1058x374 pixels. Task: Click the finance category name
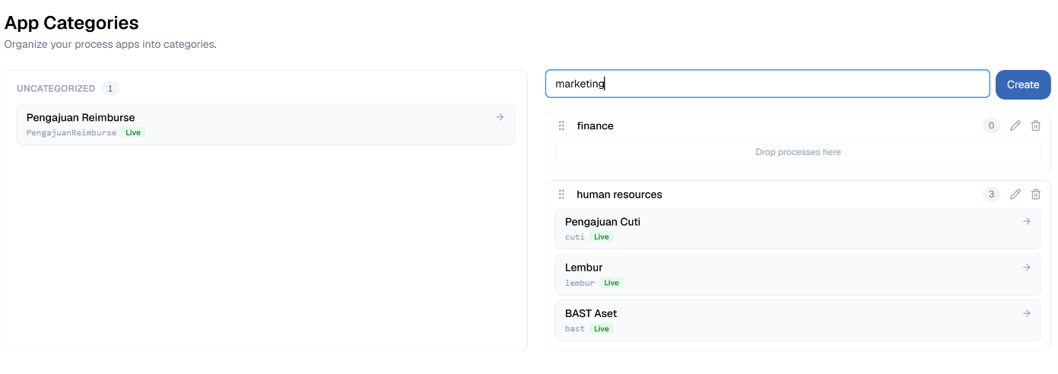[x=595, y=125]
